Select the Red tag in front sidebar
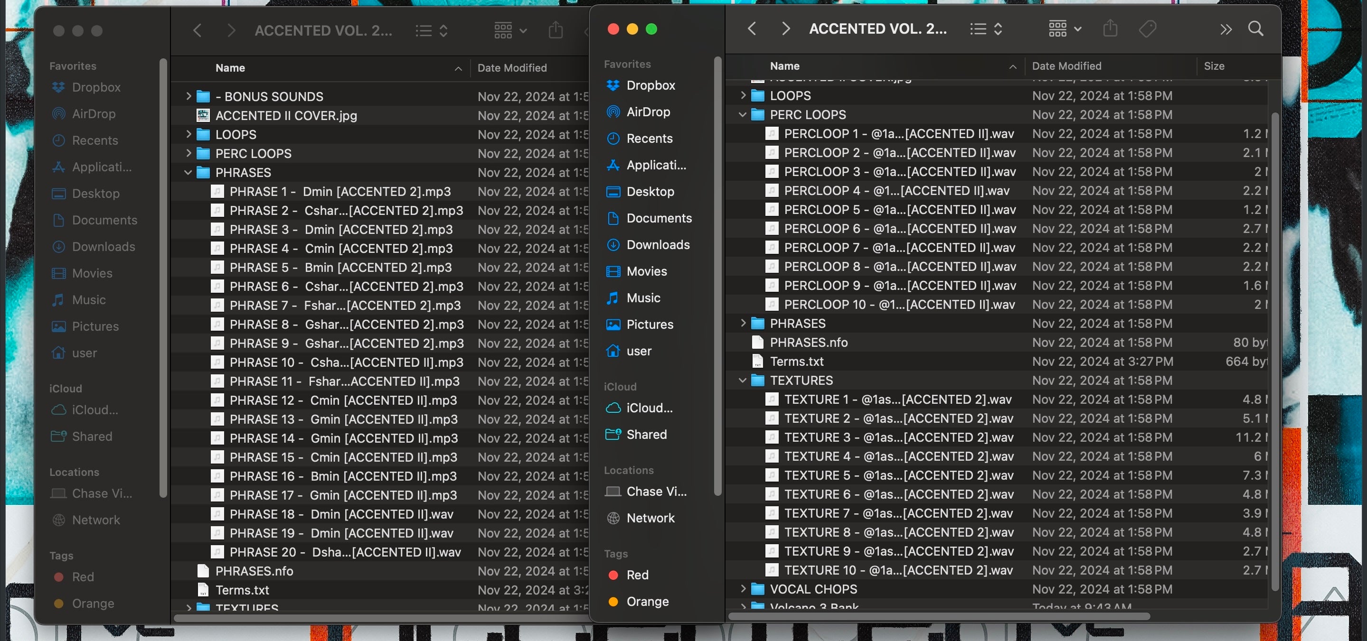 (x=637, y=575)
